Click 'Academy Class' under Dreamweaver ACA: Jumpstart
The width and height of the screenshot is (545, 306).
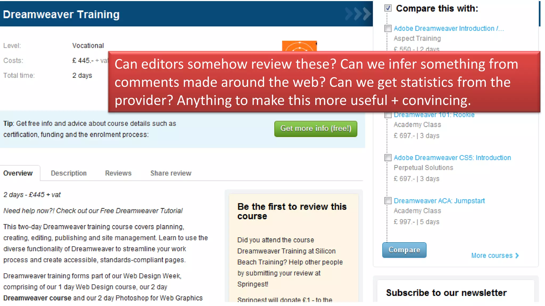click(417, 211)
